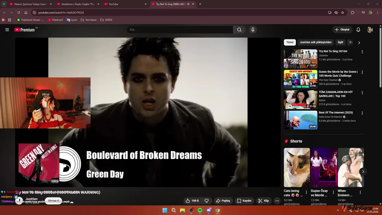Reload the page in Chrome
Image resolution: width=382 pixels, height=215 pixels.
19,13
